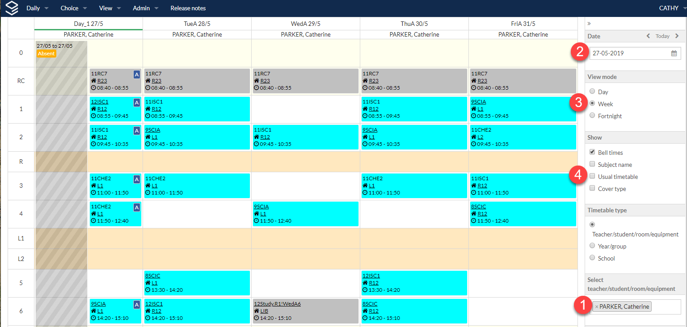Jump to Today in the date panel

[x=662, y=36]
